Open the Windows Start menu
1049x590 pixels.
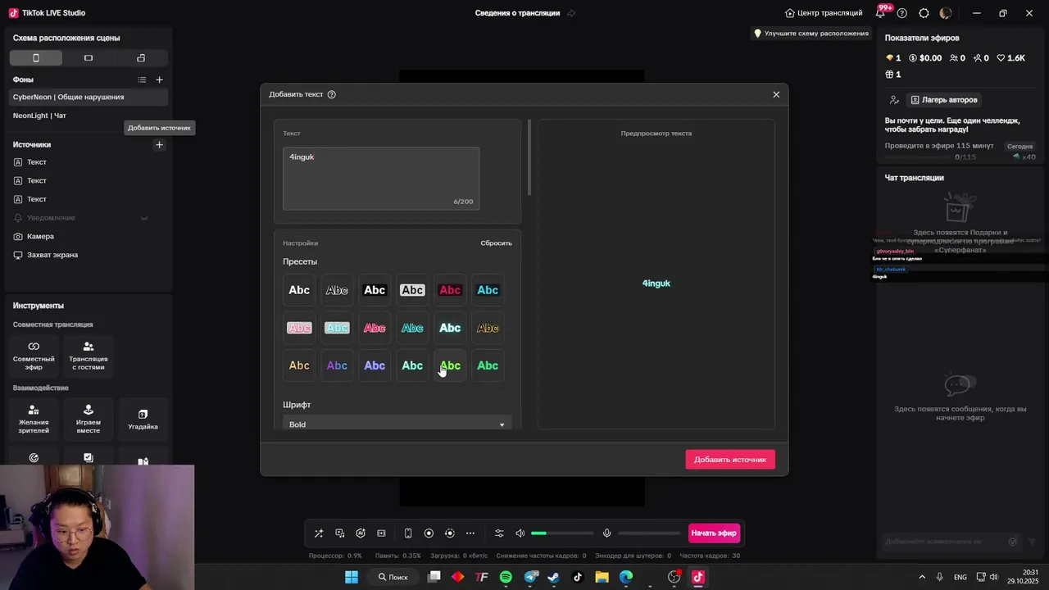click(x=352, y=577)
